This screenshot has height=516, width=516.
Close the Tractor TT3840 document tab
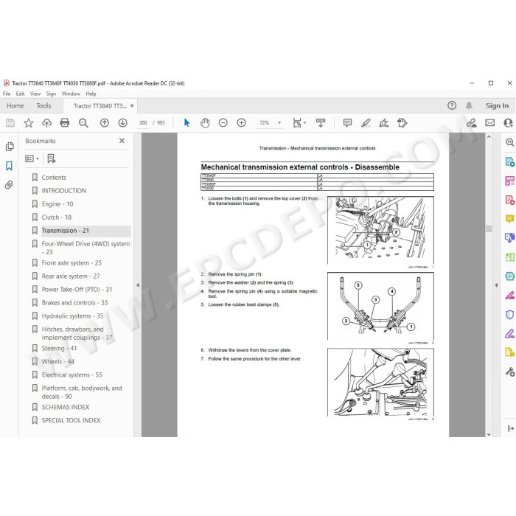click(x=132, y=105)
